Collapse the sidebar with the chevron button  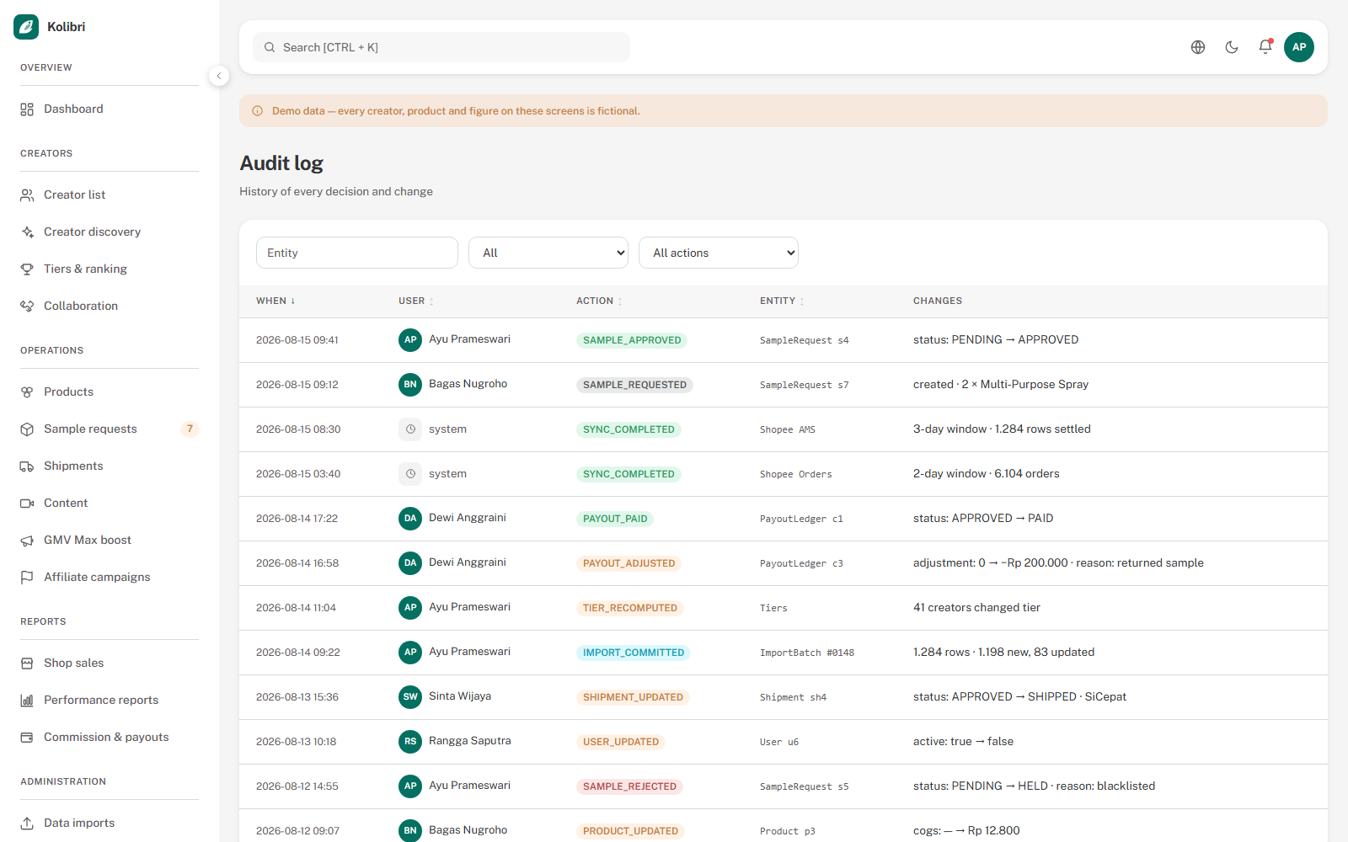pyautogui.click(x=219, y=76)
